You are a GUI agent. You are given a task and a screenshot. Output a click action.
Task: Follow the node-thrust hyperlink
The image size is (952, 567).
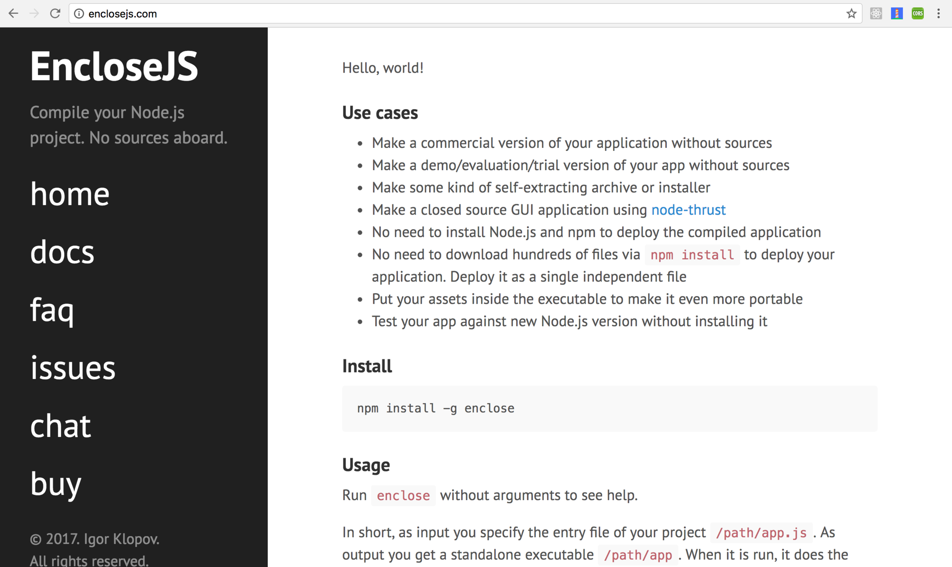coord(688,210)
